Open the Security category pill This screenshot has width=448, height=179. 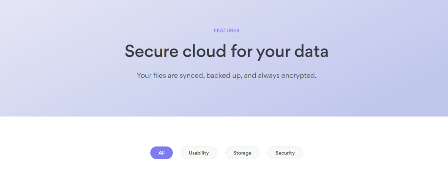click(x=285, y=153)
